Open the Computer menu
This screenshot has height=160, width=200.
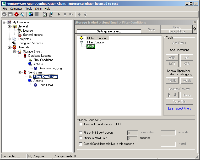(x=16, y=9)
